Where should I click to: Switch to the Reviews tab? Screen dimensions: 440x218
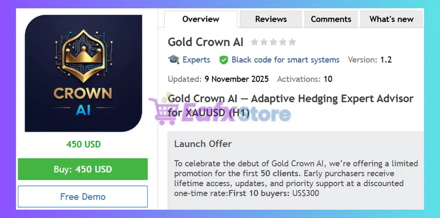pyautogui.click(x=271, y=19)
